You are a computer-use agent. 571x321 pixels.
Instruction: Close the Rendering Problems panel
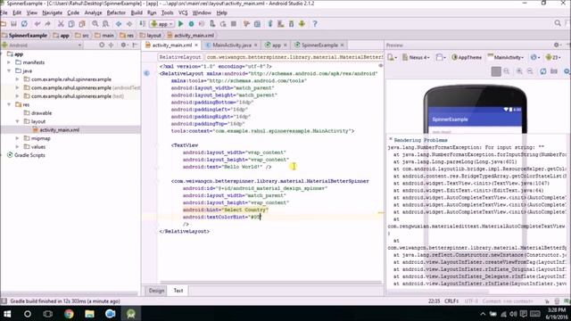pyautogui.click(x=391, y=139)
